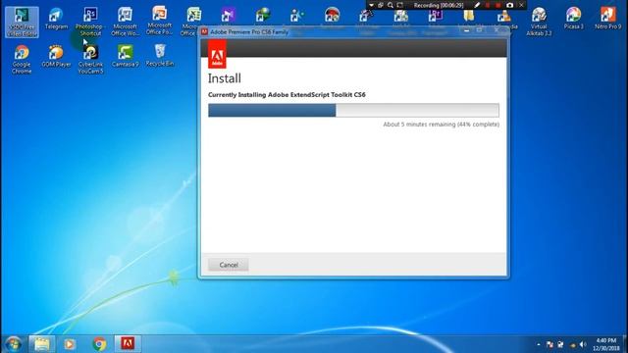Pause the recording in recorder toolbar
628x353 pixels.
coord(488,5)
